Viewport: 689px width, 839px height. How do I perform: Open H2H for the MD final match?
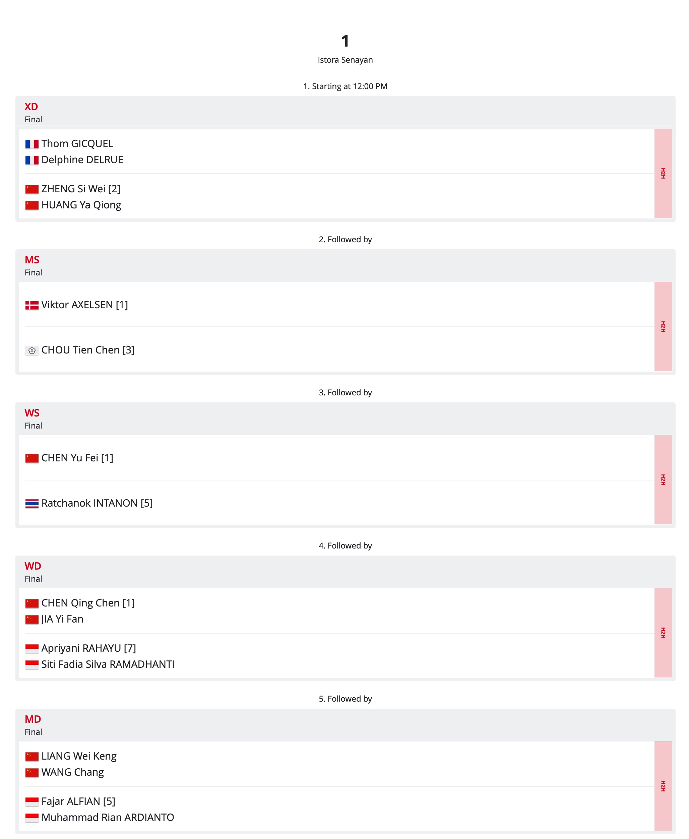pyautogui.click(x=663, y=786)
